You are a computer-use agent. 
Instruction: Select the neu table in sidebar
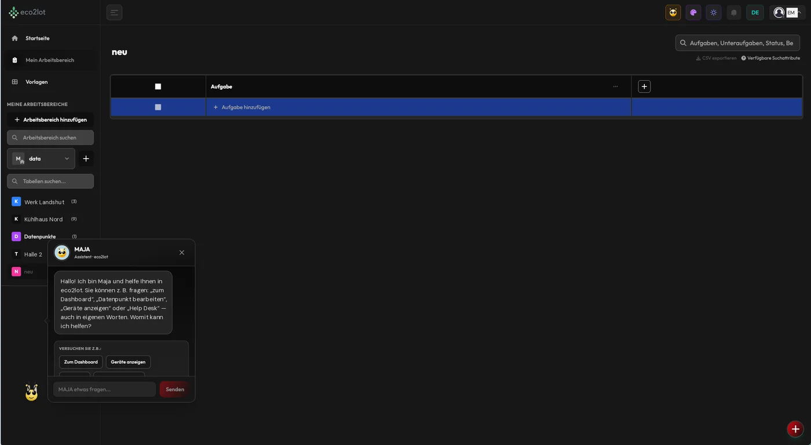tap(28, 272)
